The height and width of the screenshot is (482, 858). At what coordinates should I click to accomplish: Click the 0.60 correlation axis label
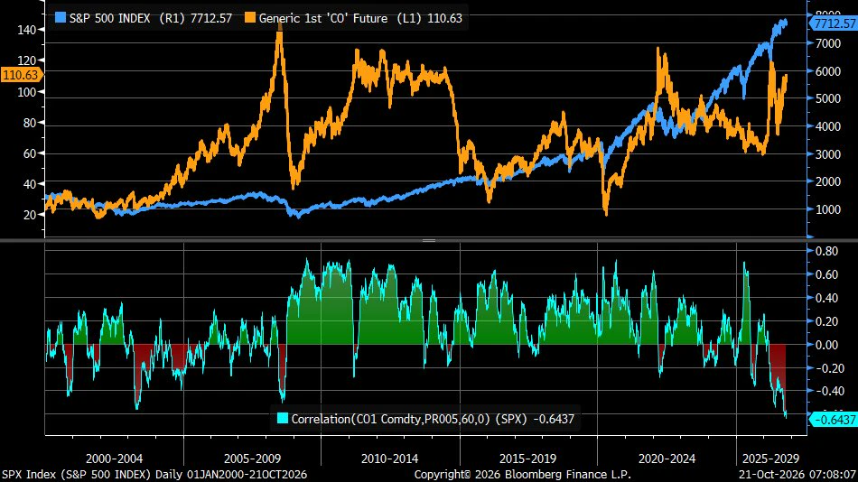tap(826, 274)
